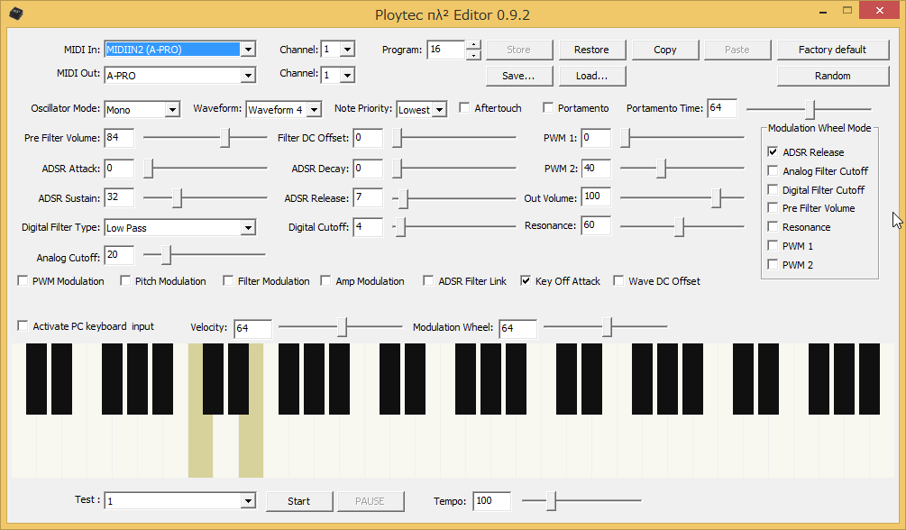The width and height of the screenshot is (906, 530).
Task: Click the Save... button
Action: pos(519,76)
